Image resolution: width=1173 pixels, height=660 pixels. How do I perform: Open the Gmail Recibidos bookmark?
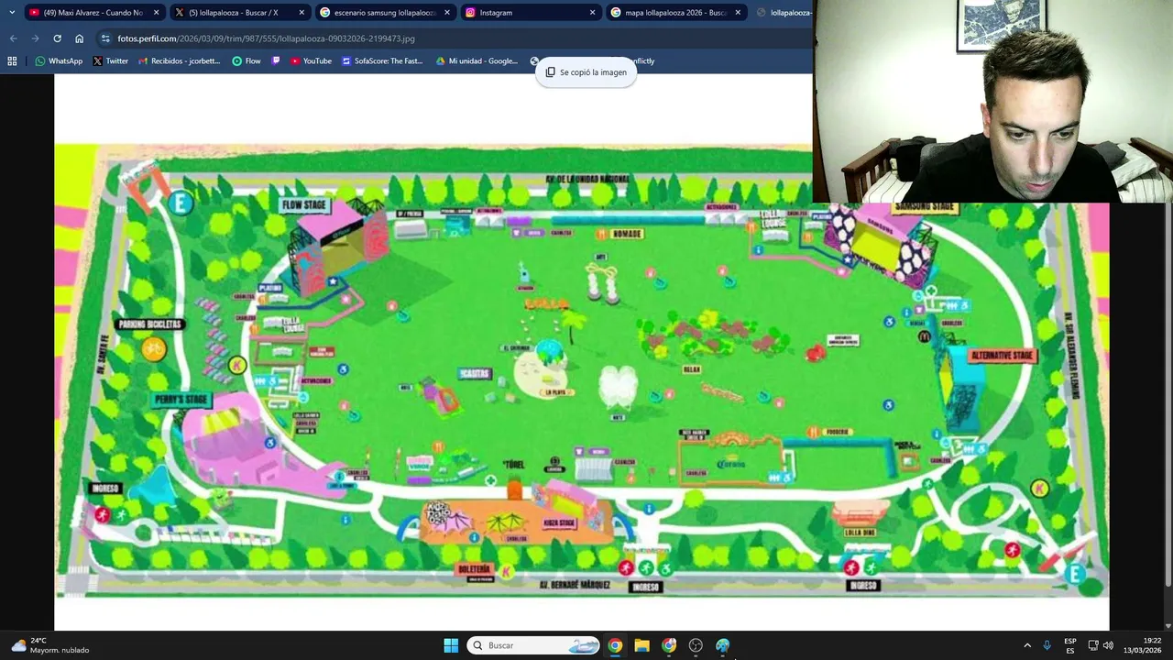(180, 61)
